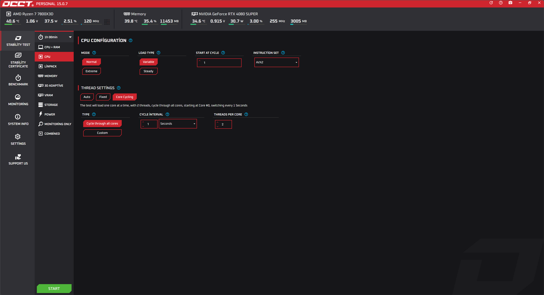
Task: Take a screenshot with the camera icon
Action: pyautogui.click(x=510, y=3)
